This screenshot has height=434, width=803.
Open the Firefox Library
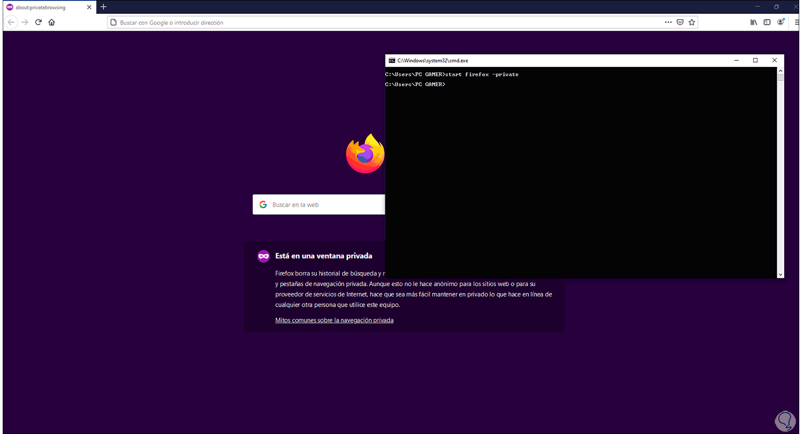pos(753,22)
